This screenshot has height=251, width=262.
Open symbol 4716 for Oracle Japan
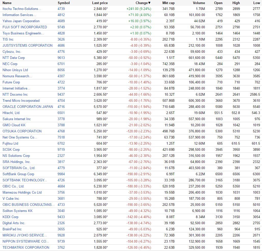[x=61, y=107]
